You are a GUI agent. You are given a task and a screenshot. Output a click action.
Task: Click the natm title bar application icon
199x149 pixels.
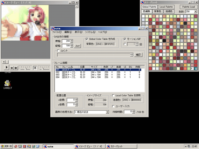(53, 29)
